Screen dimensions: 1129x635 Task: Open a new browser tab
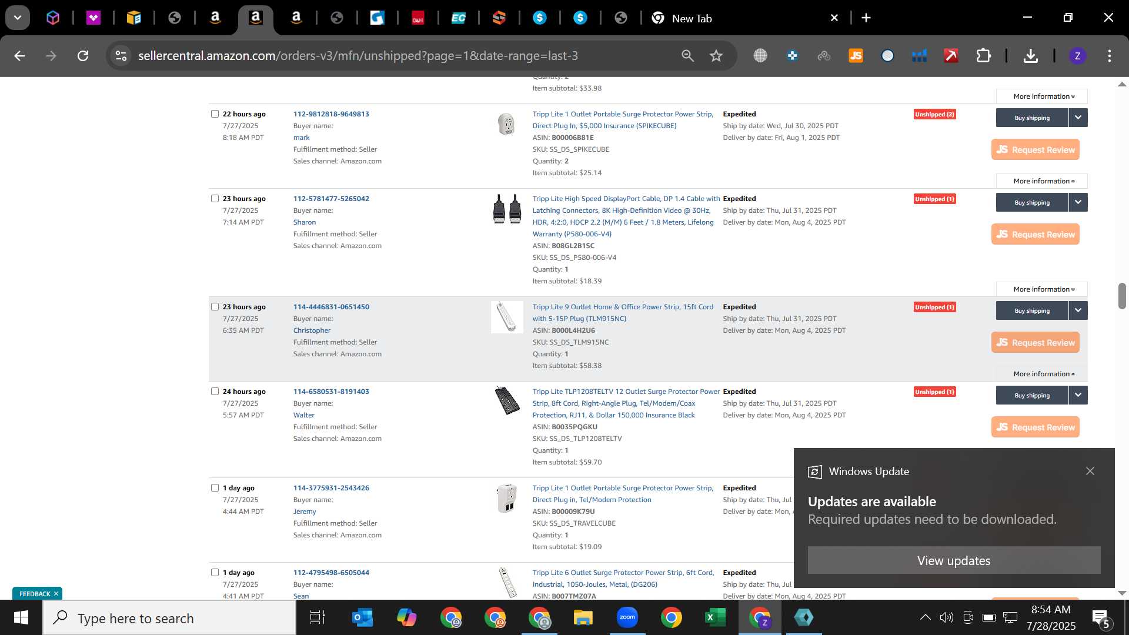click(866, 18)
